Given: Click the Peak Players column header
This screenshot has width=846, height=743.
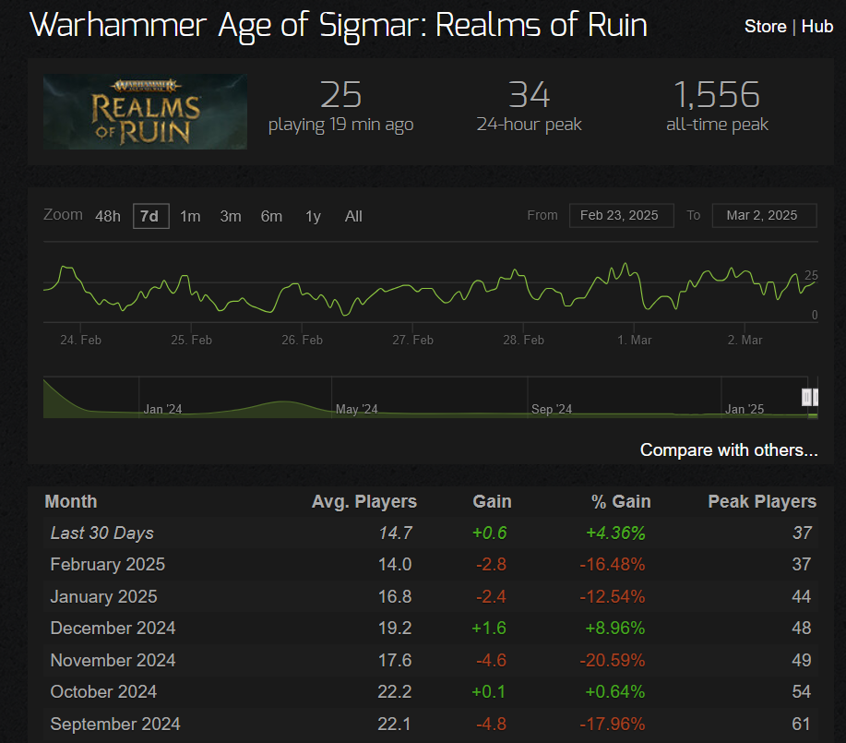Looking at the screenshot, I should click(762, 501).
